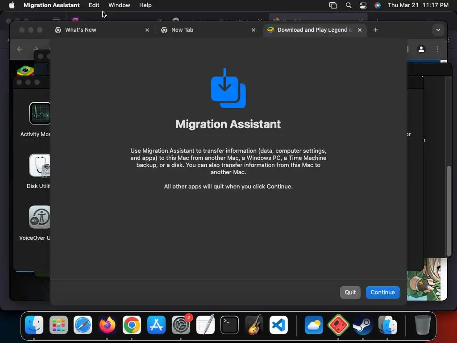Screen dimensions: 457x343
Task: Open the Chrome three-dot menu
Action: (x=437, y=49)
